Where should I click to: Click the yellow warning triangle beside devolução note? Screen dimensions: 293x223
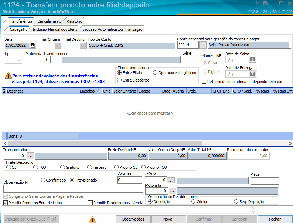8,76
